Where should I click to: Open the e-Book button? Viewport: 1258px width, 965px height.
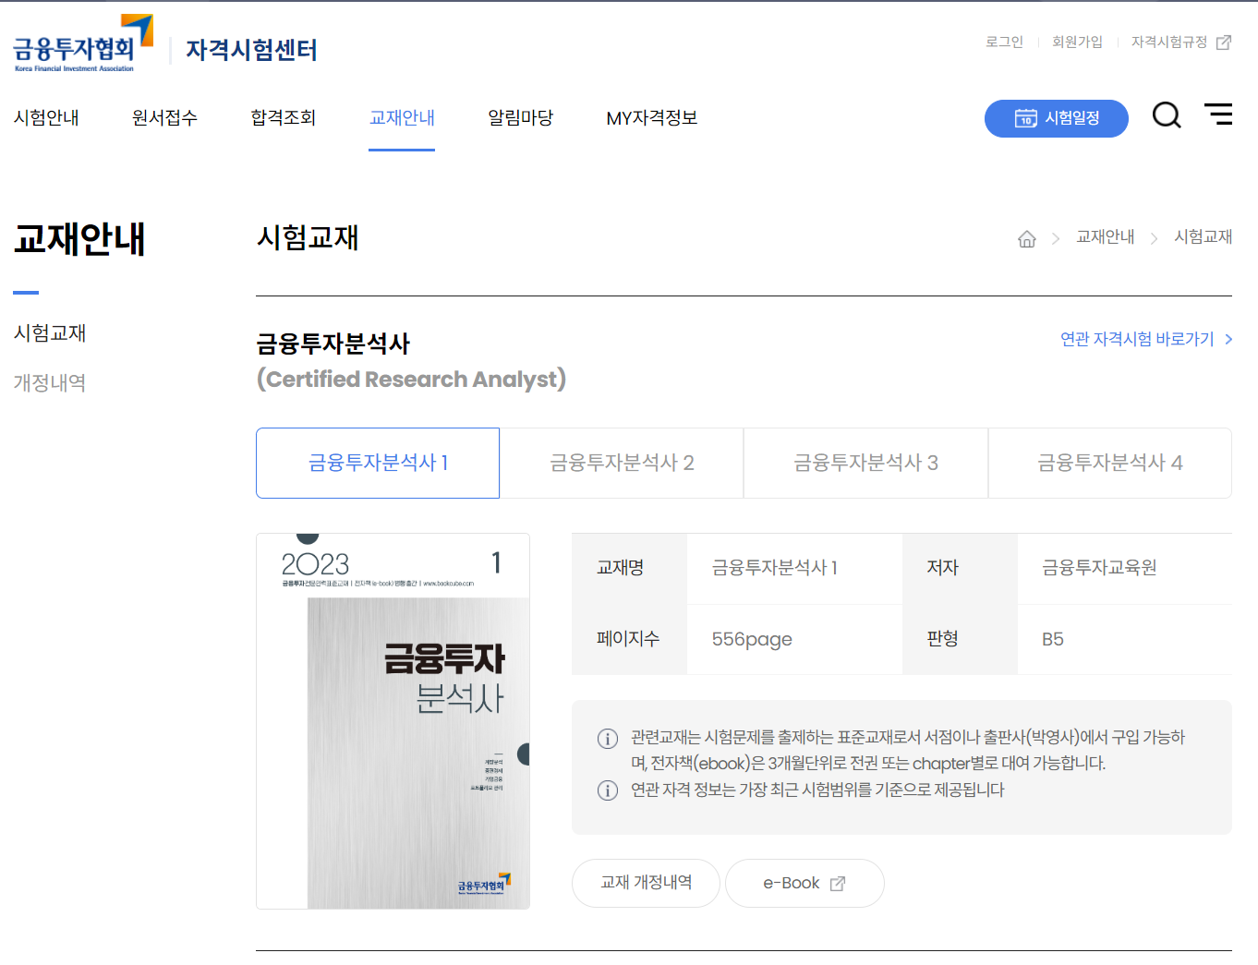click(804, 883)
